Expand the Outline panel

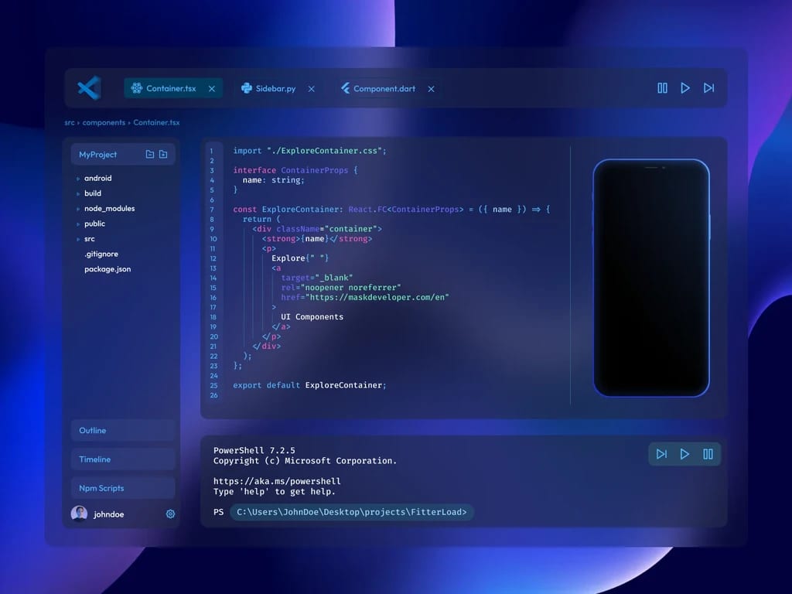(123, 430)
